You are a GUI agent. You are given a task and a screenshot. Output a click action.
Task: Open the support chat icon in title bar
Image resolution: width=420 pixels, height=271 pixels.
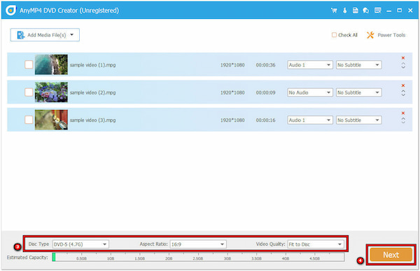coord(366,11)
